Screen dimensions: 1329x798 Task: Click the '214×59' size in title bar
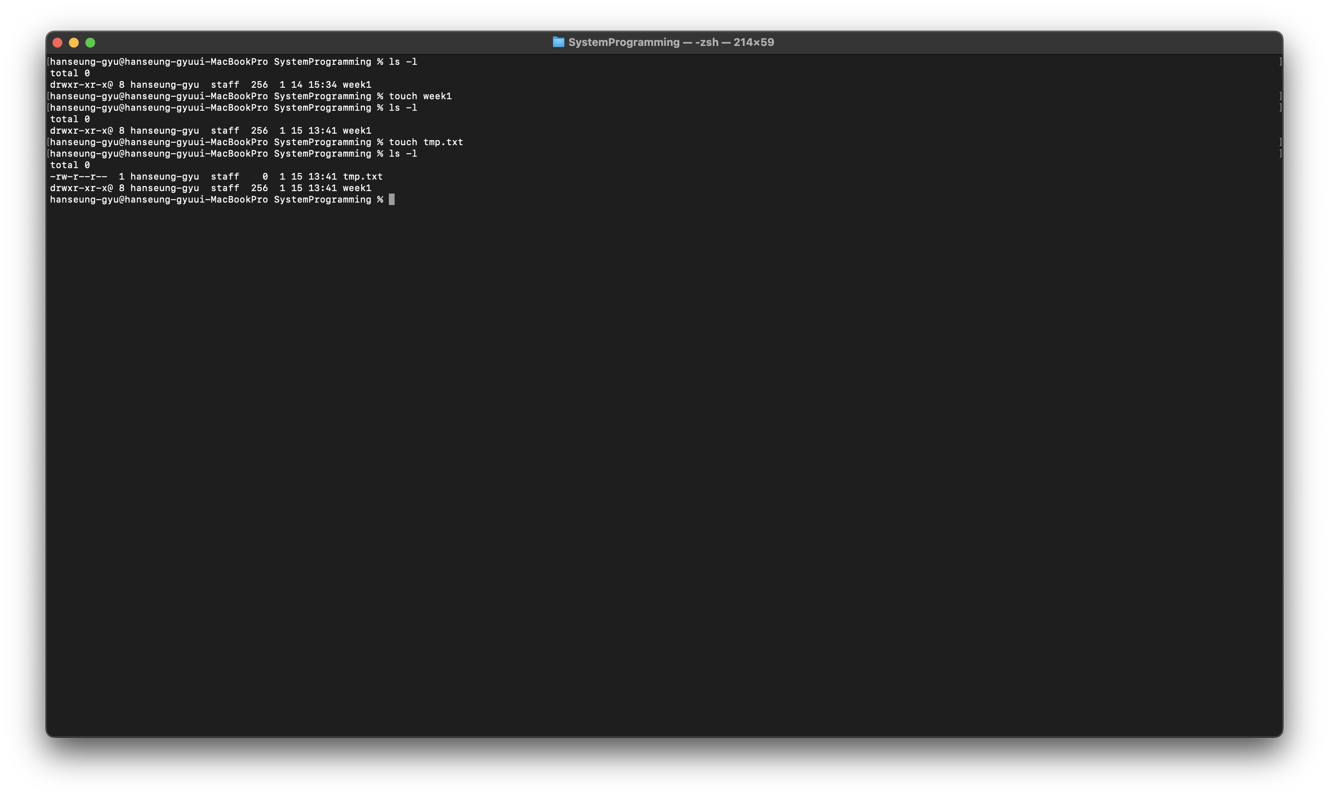(754, 43)
